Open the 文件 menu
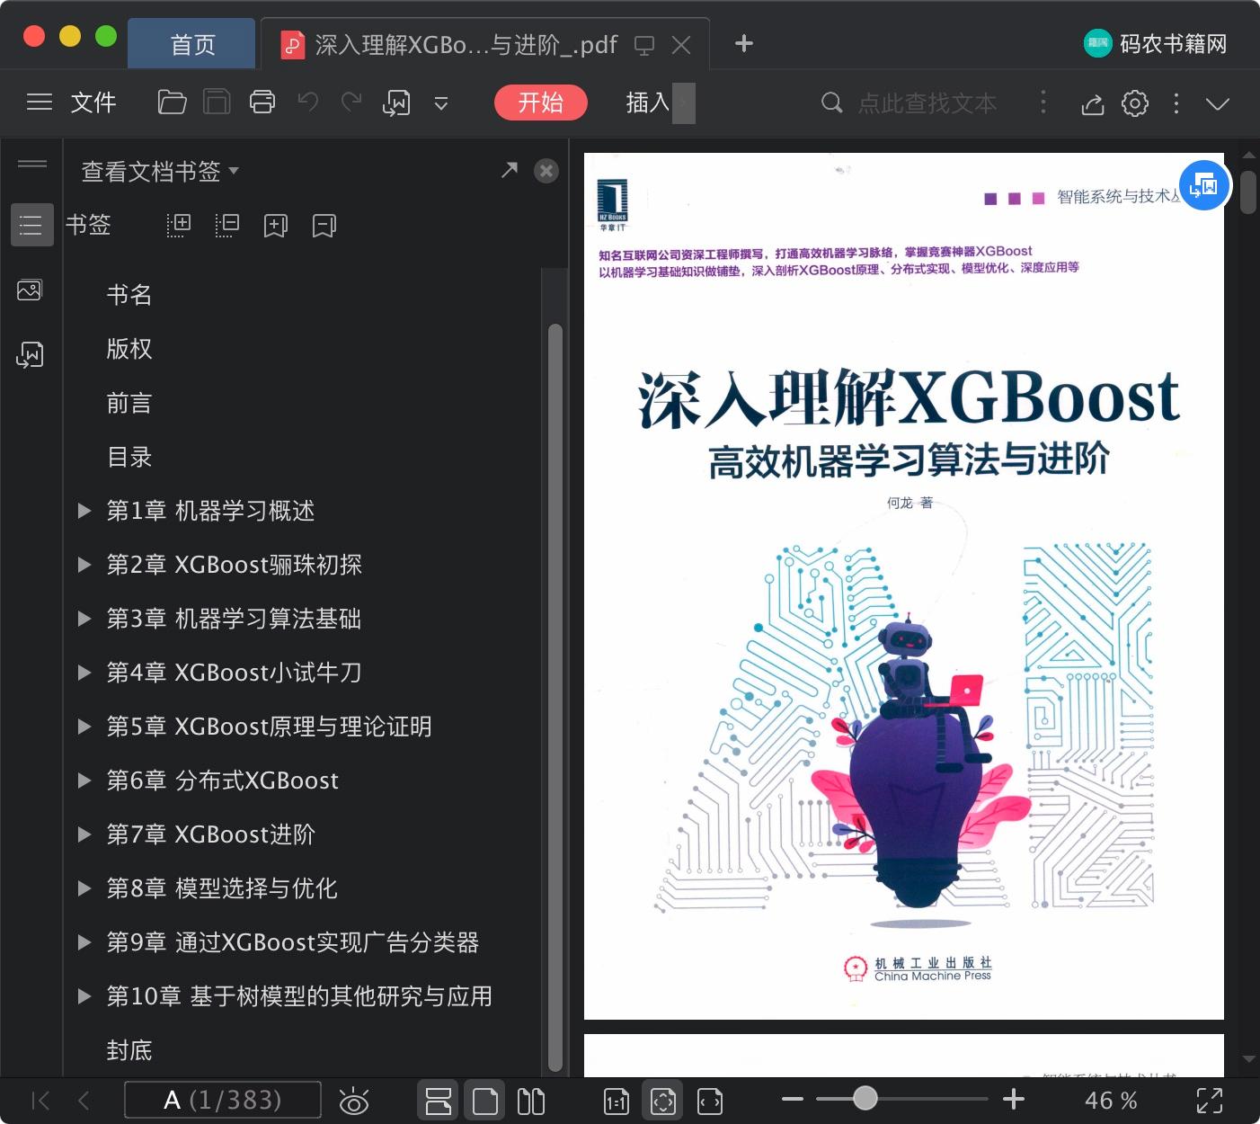This screenshot has width=1260, height=1124. point(93,103)
